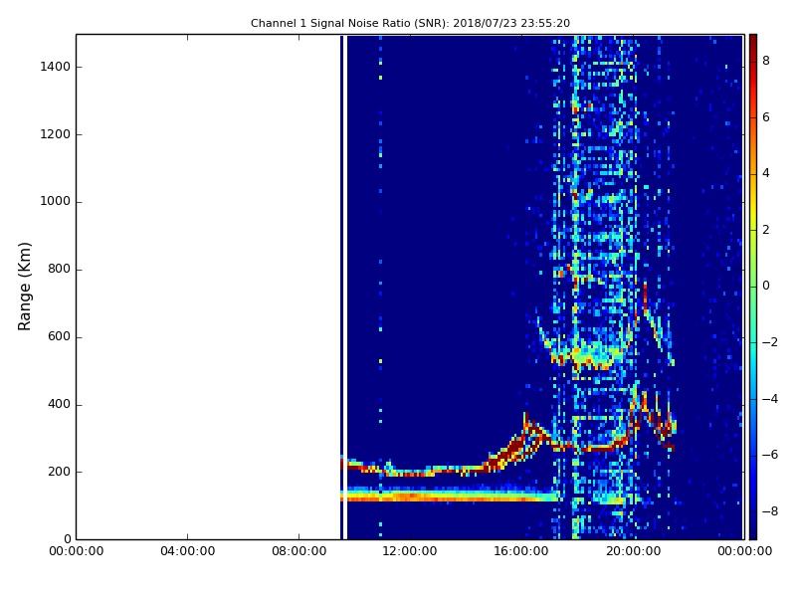Click the strong horizontal echo band near 130 km

[452, 495]
